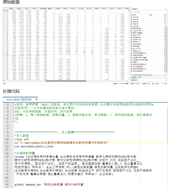Click the variable list's scroll-up arrow
The height and width of the screenshot is (188, 177).
[x=167, y=15]
